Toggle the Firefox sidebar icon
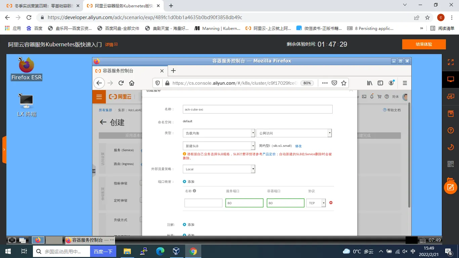This screenshot has height=258, width=459. (380, 83)
